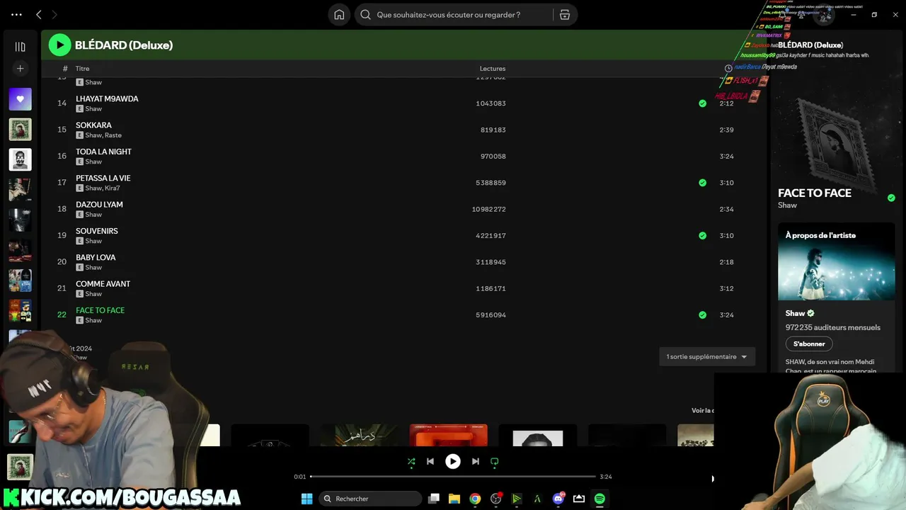Screen dimensions: 906x510
Task: Toggle the shuffle button
Action: [411, 461]
